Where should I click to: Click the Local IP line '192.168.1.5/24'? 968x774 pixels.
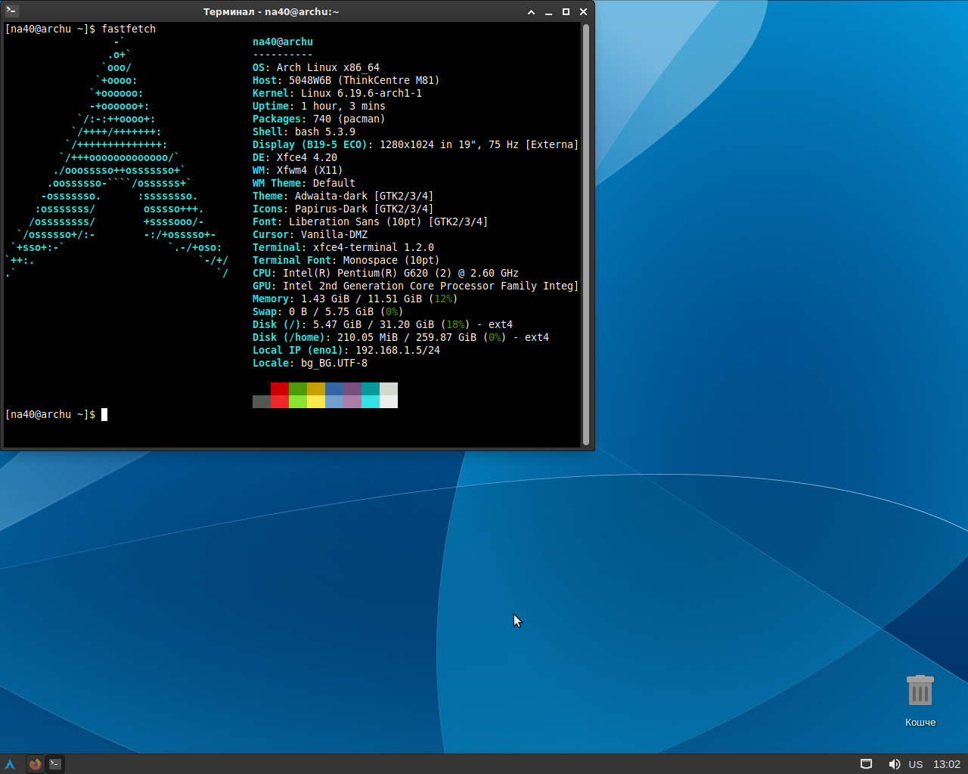pos(346,350)
